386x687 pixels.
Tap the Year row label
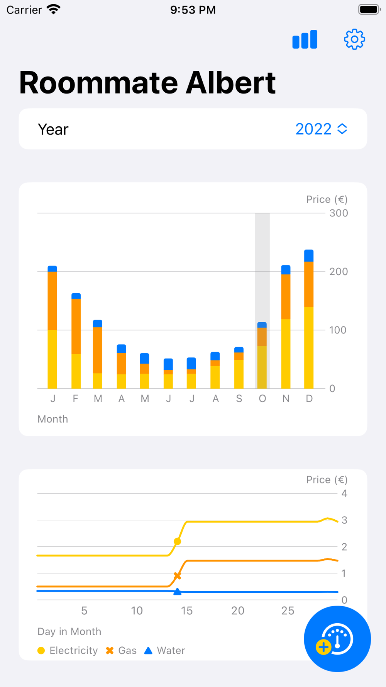tap(53, 129)
